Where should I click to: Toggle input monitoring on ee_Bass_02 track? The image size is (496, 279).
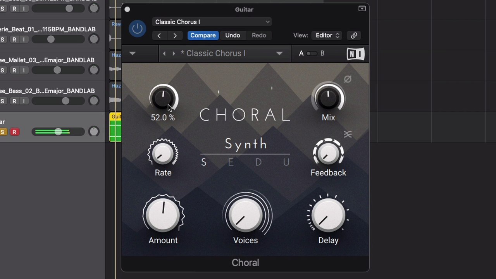[x=24, y=101]
